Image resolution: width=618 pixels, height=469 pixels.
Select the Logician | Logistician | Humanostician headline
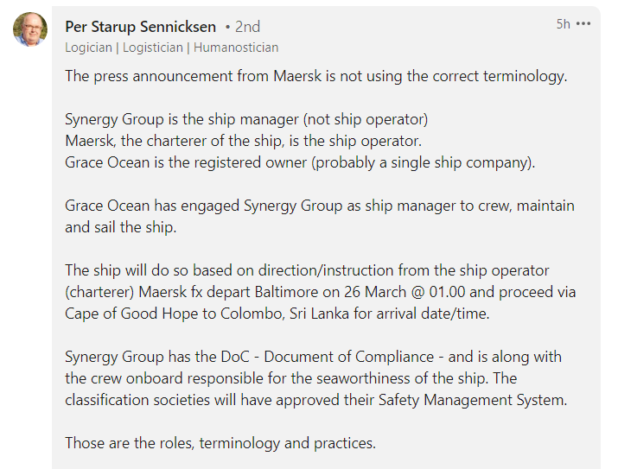click(171, 48)
